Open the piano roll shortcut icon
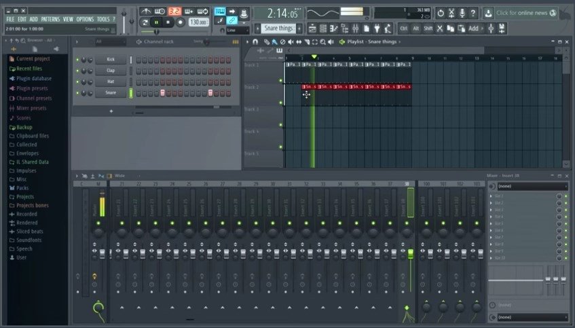 [x=334, y=29]
